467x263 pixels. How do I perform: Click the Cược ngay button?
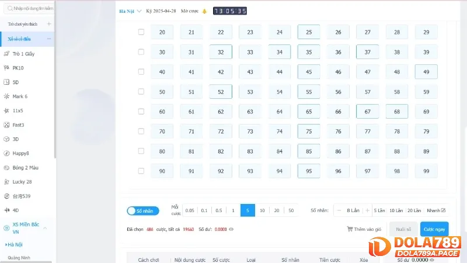tap(434, 229)
